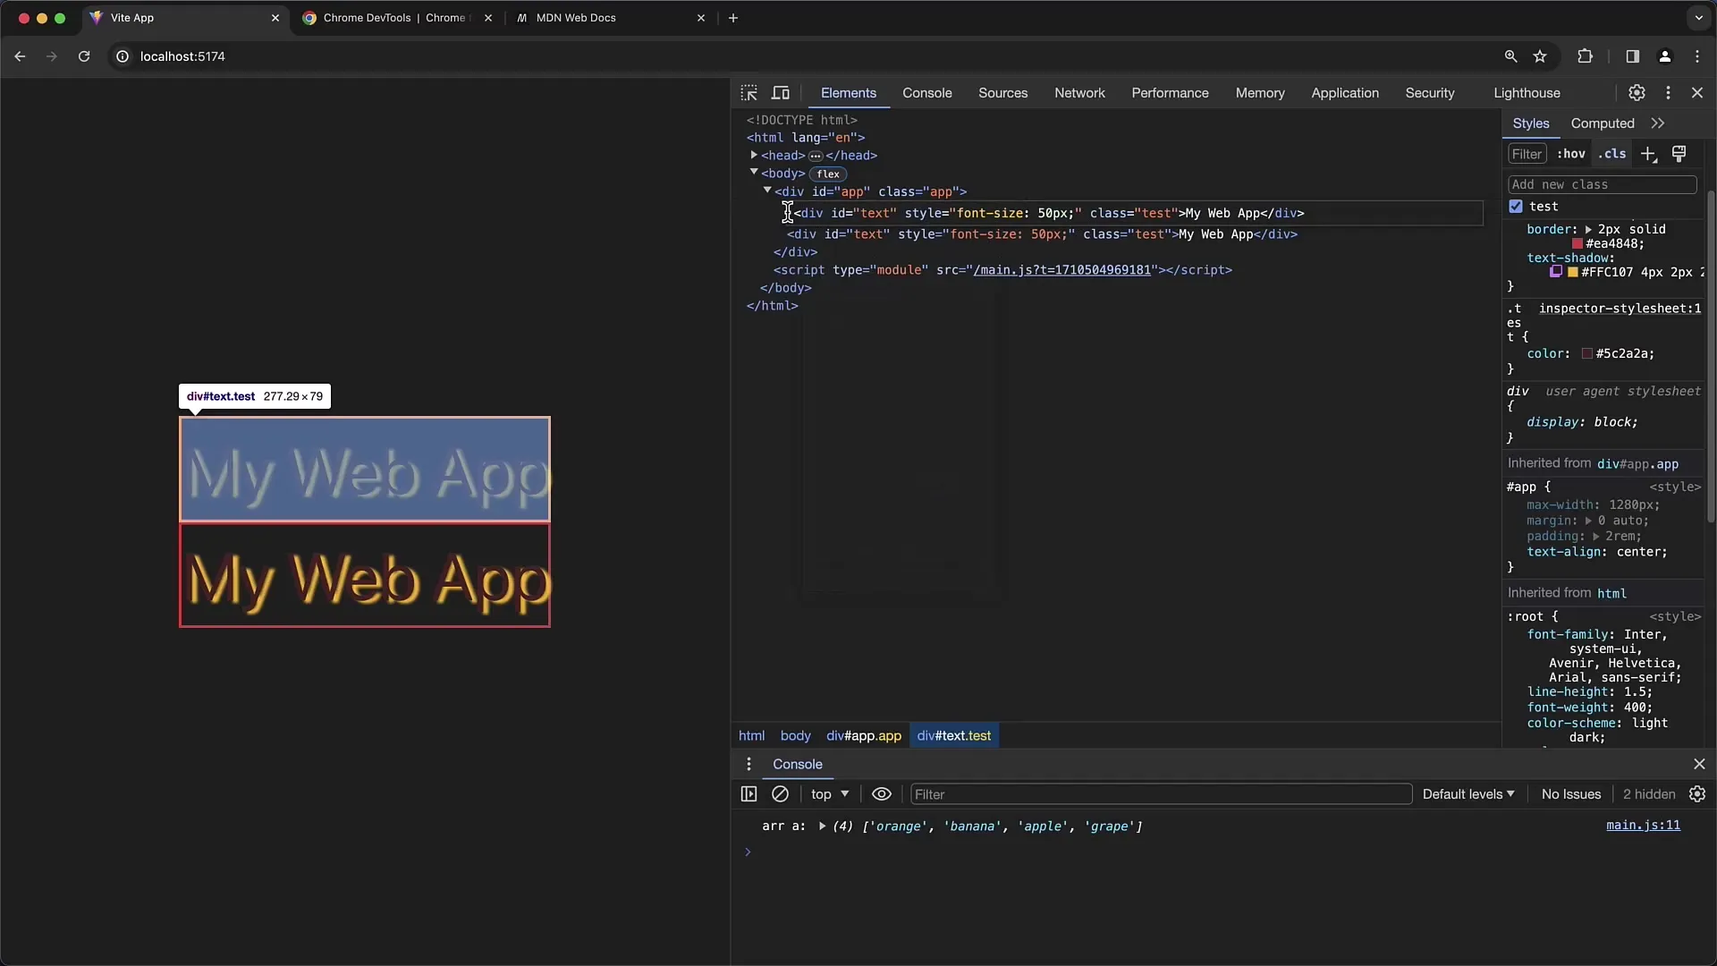1717x966 pixels.
Task: Open the Performance tab
Action: click(x=1170, y=93)
